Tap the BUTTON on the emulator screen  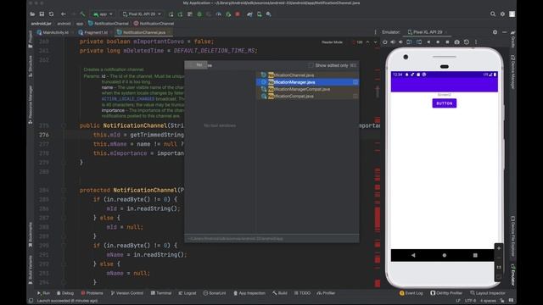point(445,103)
